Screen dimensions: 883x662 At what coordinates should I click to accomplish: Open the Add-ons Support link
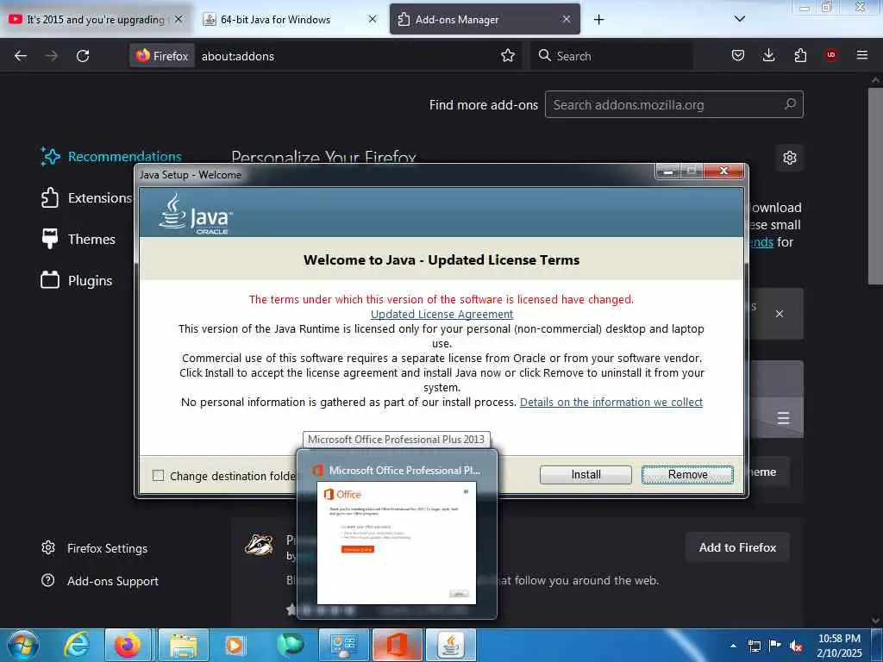[100, 580]
